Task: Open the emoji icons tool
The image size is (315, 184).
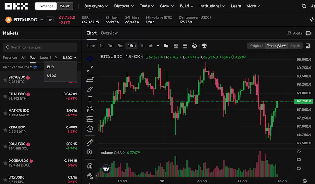Action: point(90,129)
